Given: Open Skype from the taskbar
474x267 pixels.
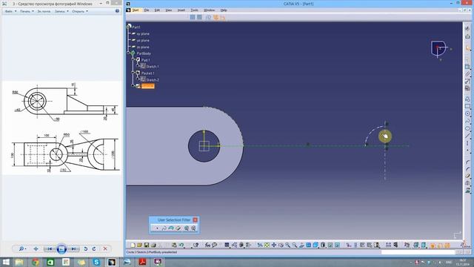Looking at the screenshot, I should tap(96, 262).
